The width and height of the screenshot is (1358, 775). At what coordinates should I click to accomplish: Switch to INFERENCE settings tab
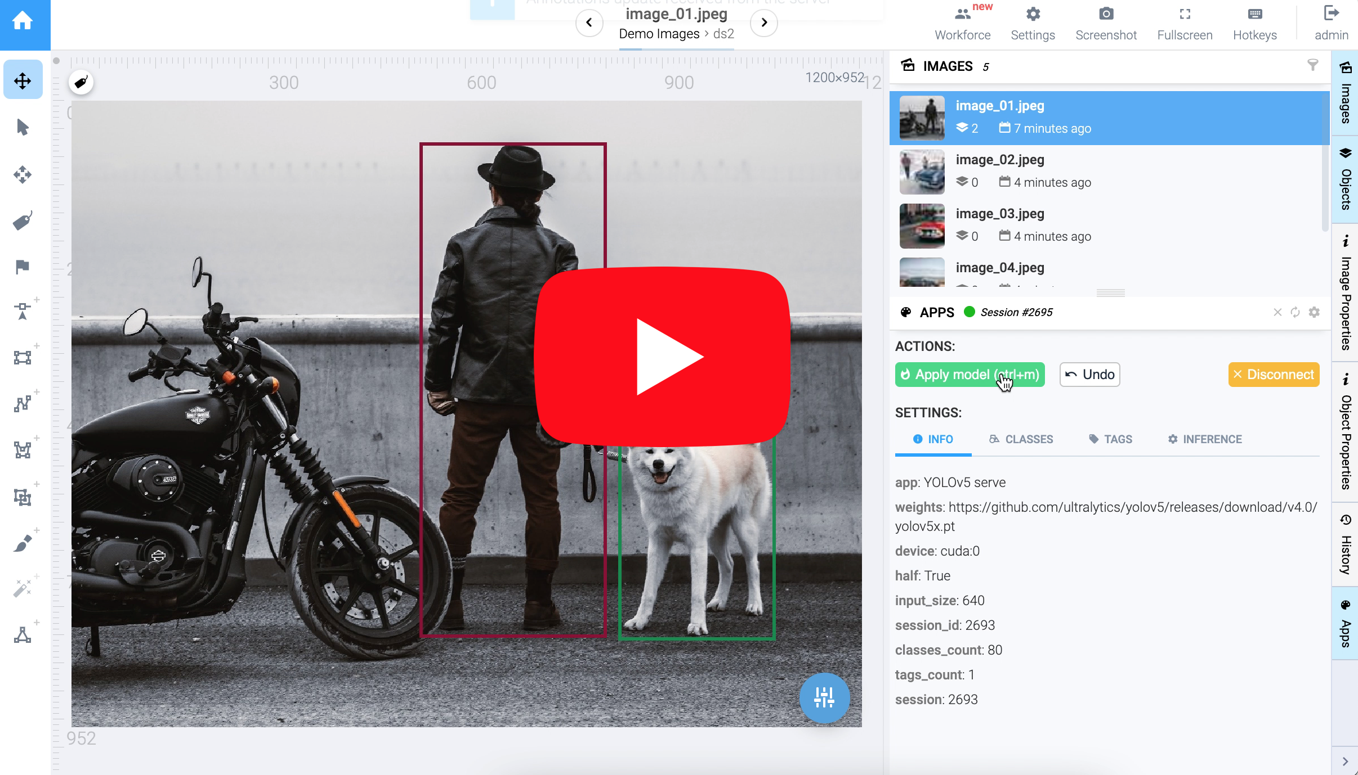point(1205,439)
